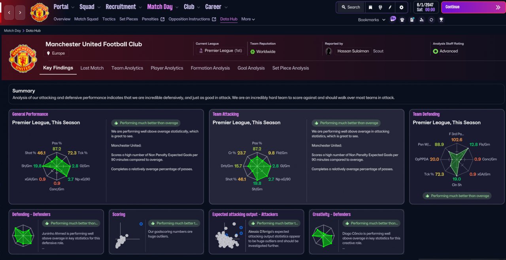This screenshot has width=506, height=260.
Task: Click thumbs-up icon in Team Defending panel
Action: [x=428, y=196]
